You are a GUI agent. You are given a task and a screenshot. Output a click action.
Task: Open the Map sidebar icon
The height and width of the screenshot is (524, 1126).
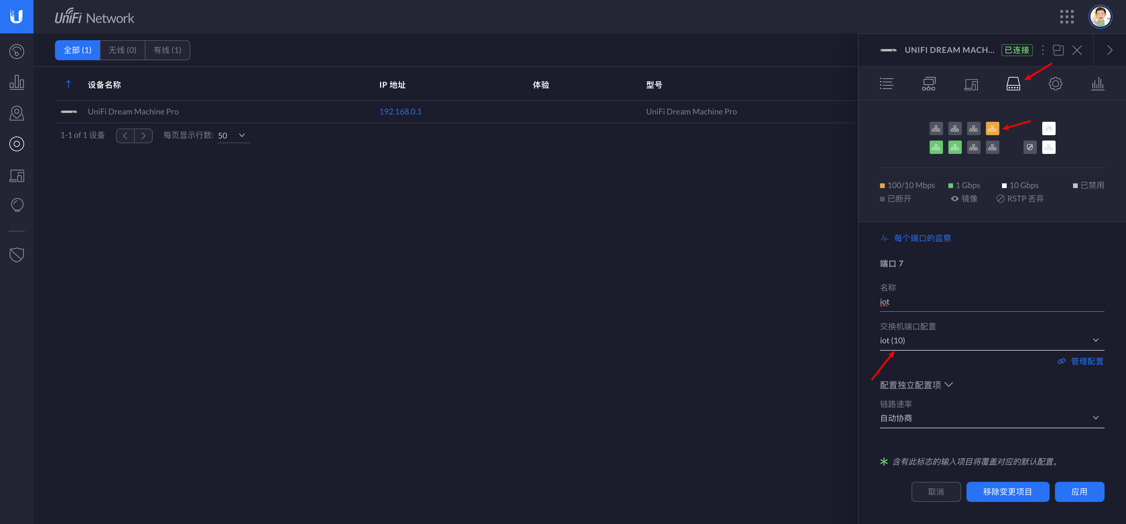(17, 113)
